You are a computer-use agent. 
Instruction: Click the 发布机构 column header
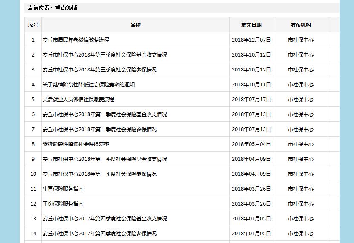(x=300, y=25)
